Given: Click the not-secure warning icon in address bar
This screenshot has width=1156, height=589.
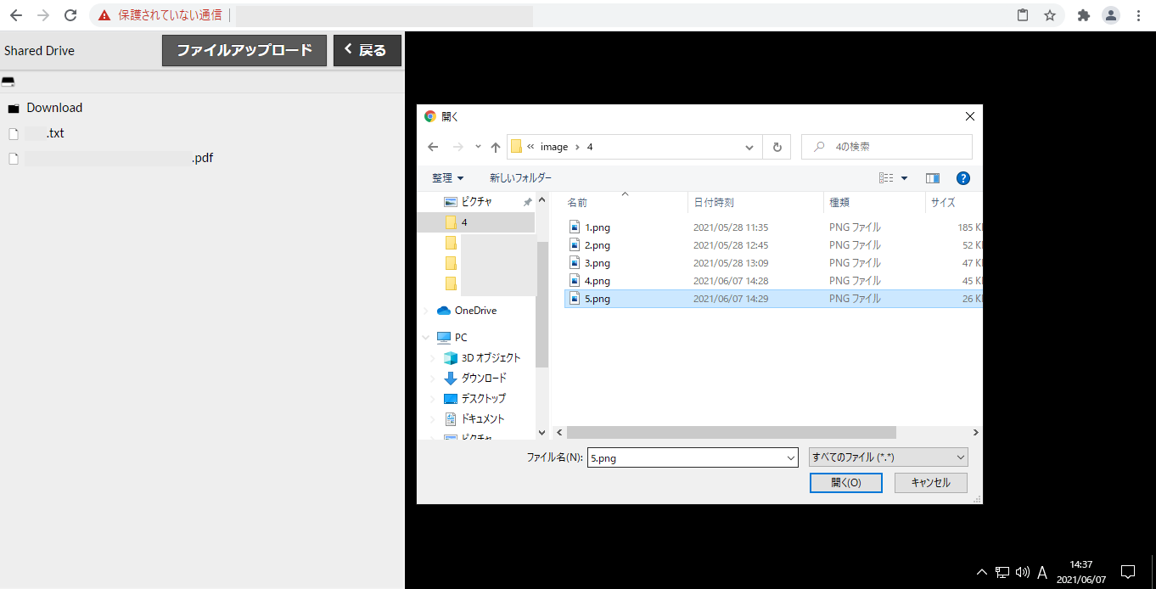Looking at the screenshot, I should [104, 15].
